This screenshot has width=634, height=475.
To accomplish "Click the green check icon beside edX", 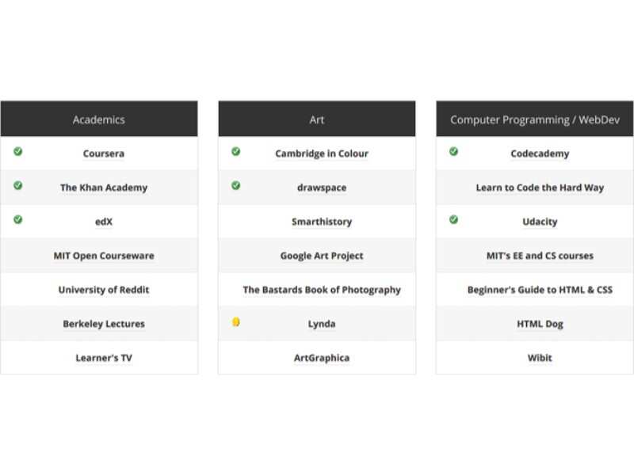I will (x=17, y=219).
